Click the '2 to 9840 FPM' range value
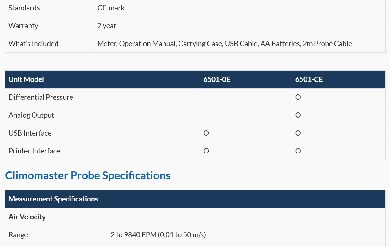Screen dimensions: 390x247 tap(158, 235)
